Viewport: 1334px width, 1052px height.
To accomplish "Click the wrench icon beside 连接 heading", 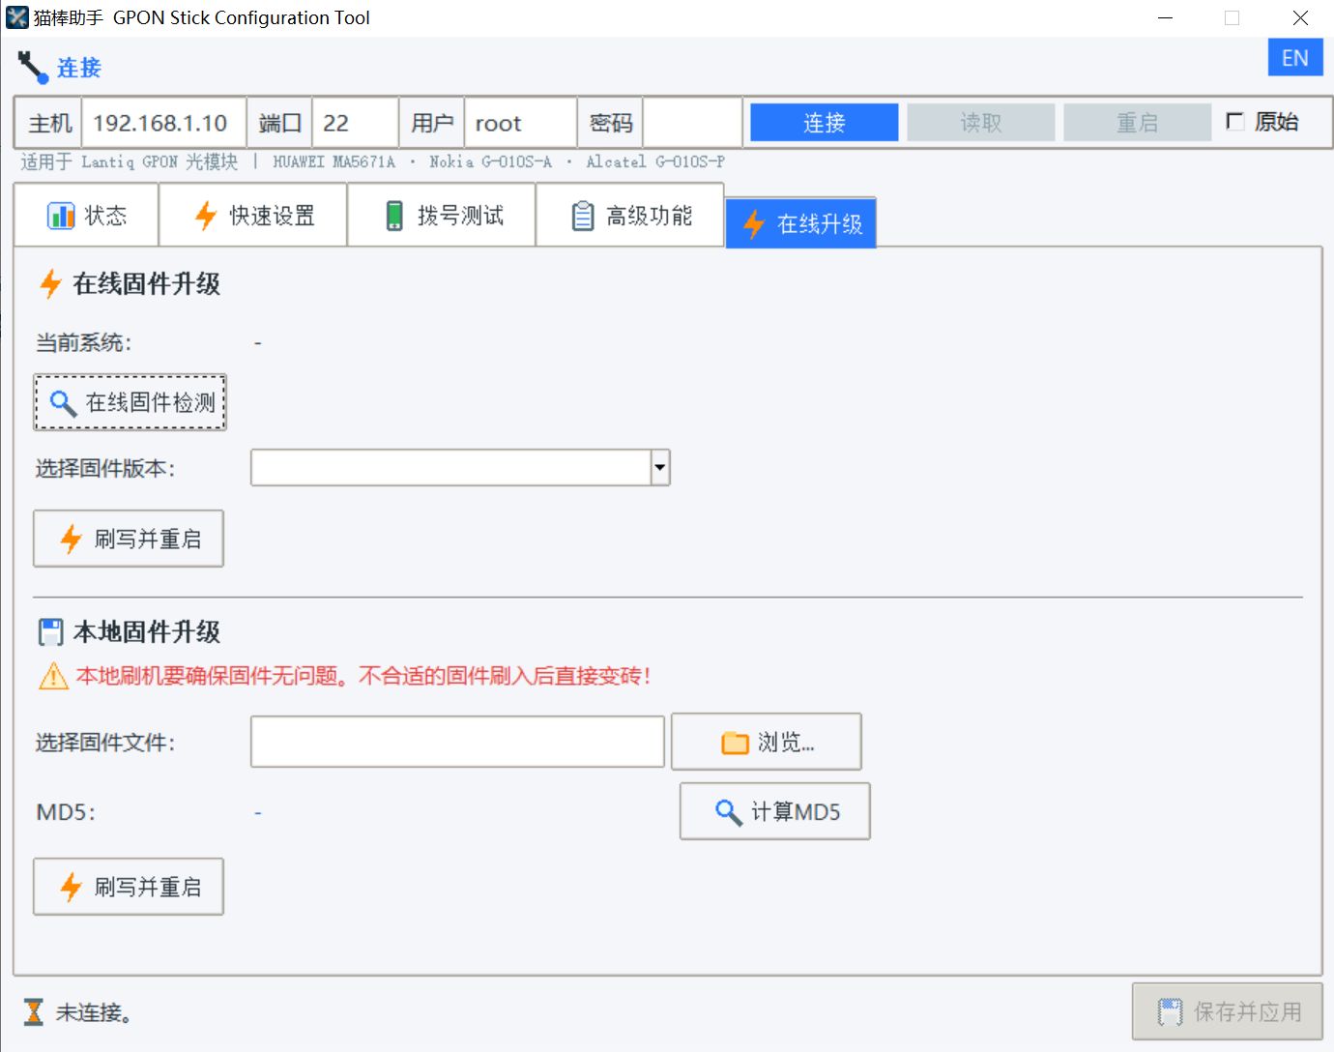I will pyautogui.click(x=33, y=68).
